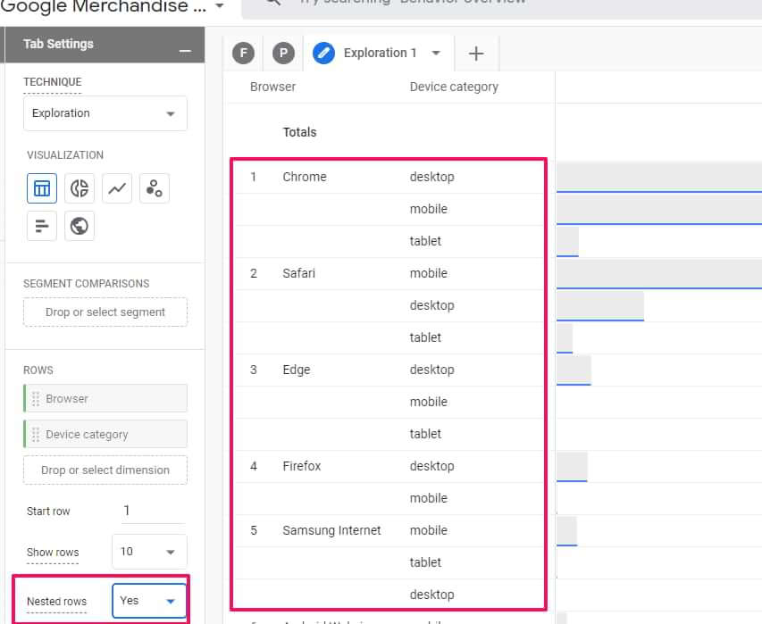Viewport: 762px width, 624px height.
Task: Open the Show rows dropdown
Action: click(149, 552)
